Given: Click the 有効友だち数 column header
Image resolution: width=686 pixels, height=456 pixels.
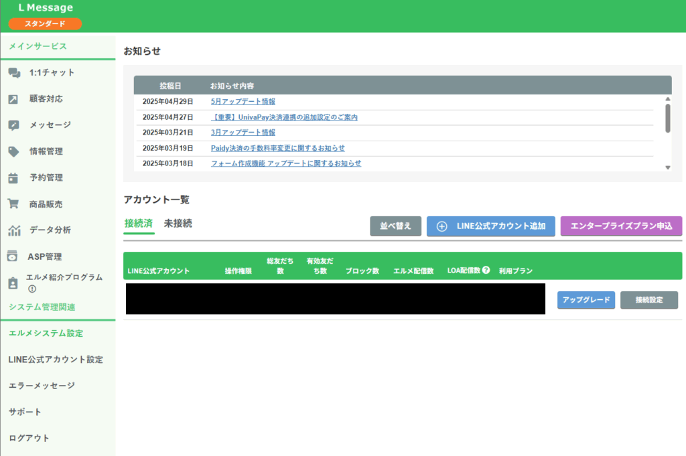Looking at the screenshot, I should tap(320, 266).
